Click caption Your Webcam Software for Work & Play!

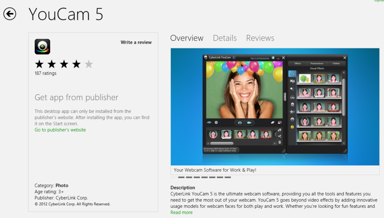(x=215, y=170)
